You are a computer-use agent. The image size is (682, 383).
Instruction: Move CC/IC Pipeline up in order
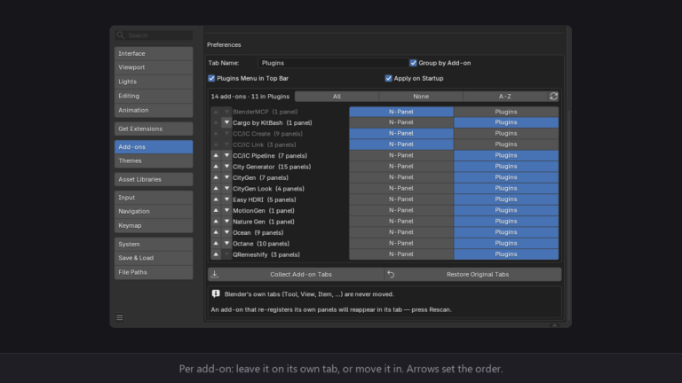pos(216,155)
